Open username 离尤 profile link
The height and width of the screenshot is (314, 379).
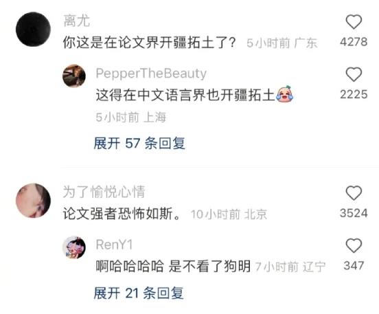[x=77, y=21]
